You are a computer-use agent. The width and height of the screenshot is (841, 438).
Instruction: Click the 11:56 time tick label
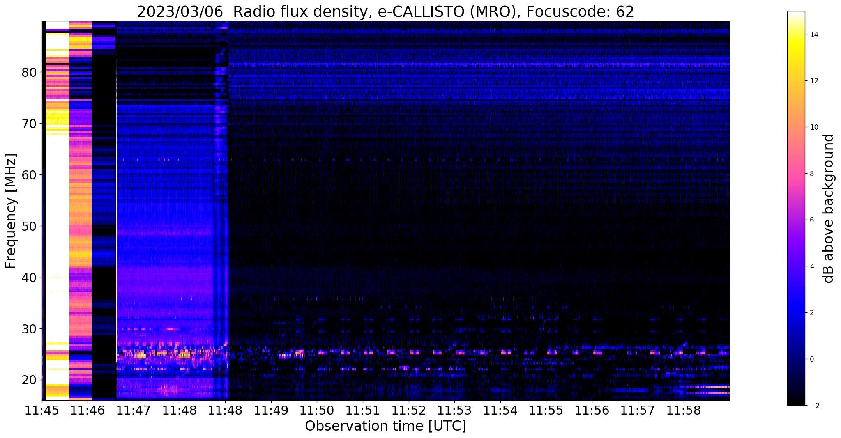click(x=592, y=410)
